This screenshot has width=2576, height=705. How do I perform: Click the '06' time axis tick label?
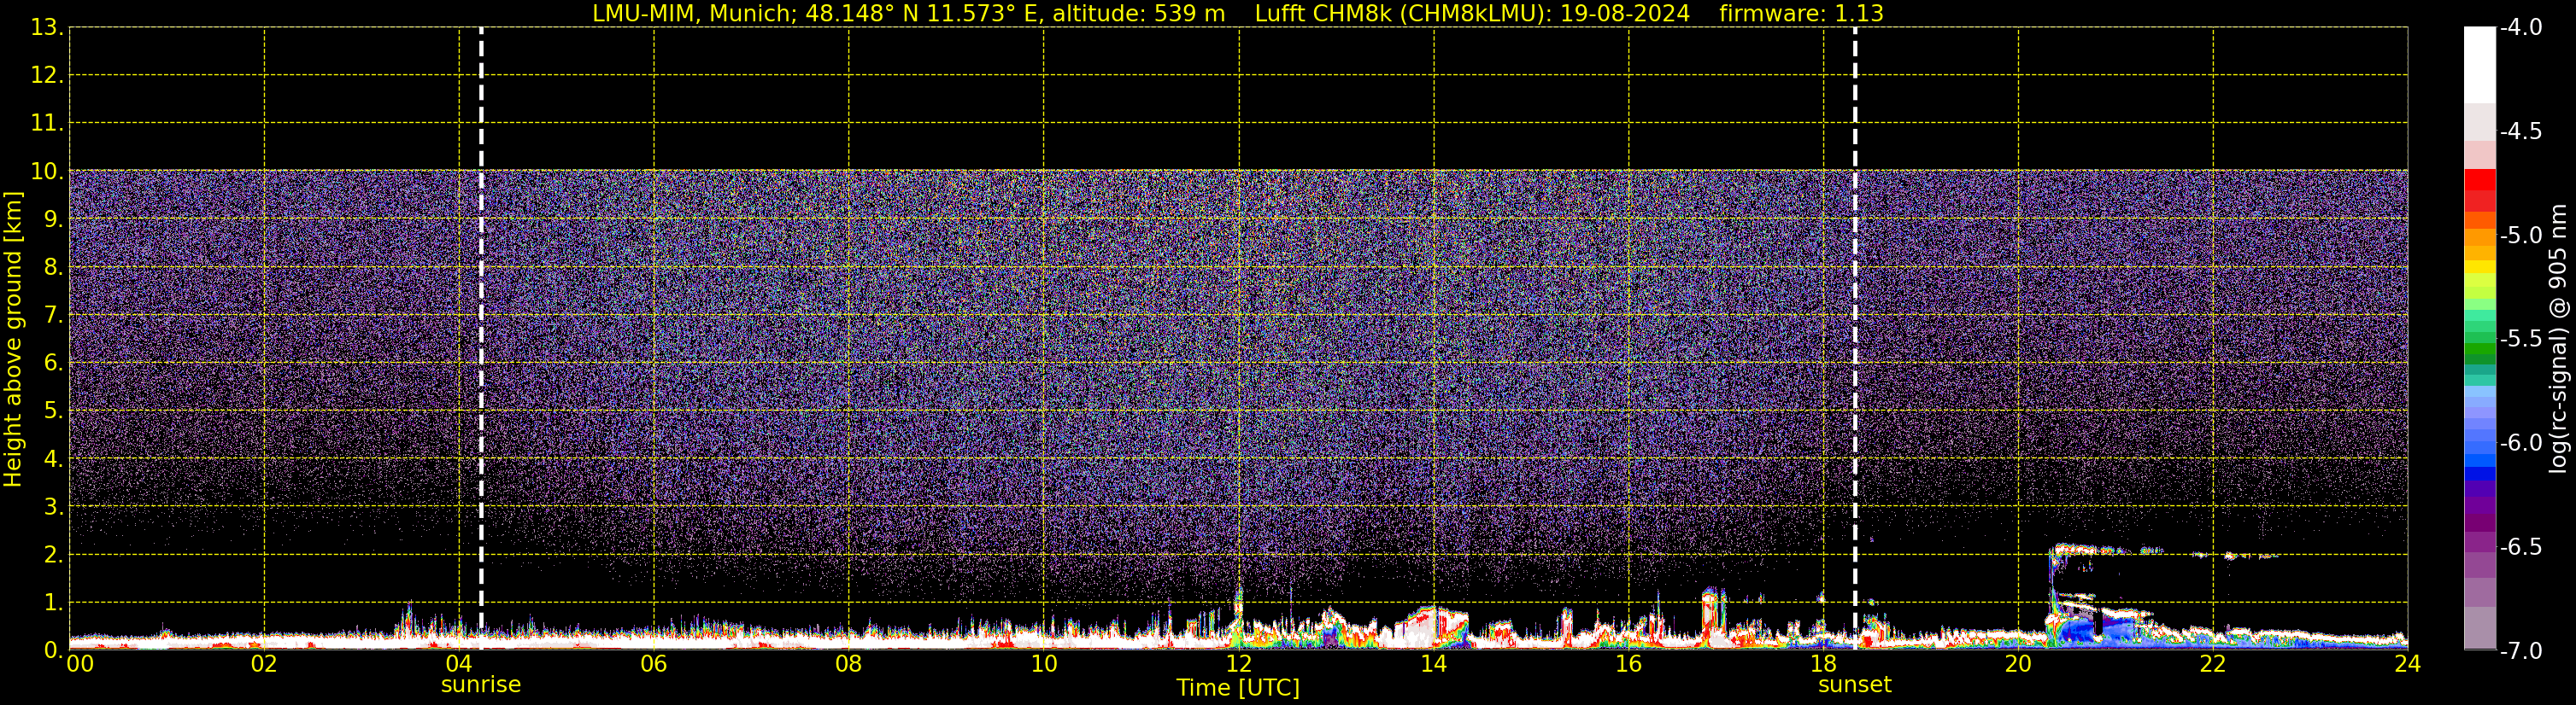tap(654, 664)
